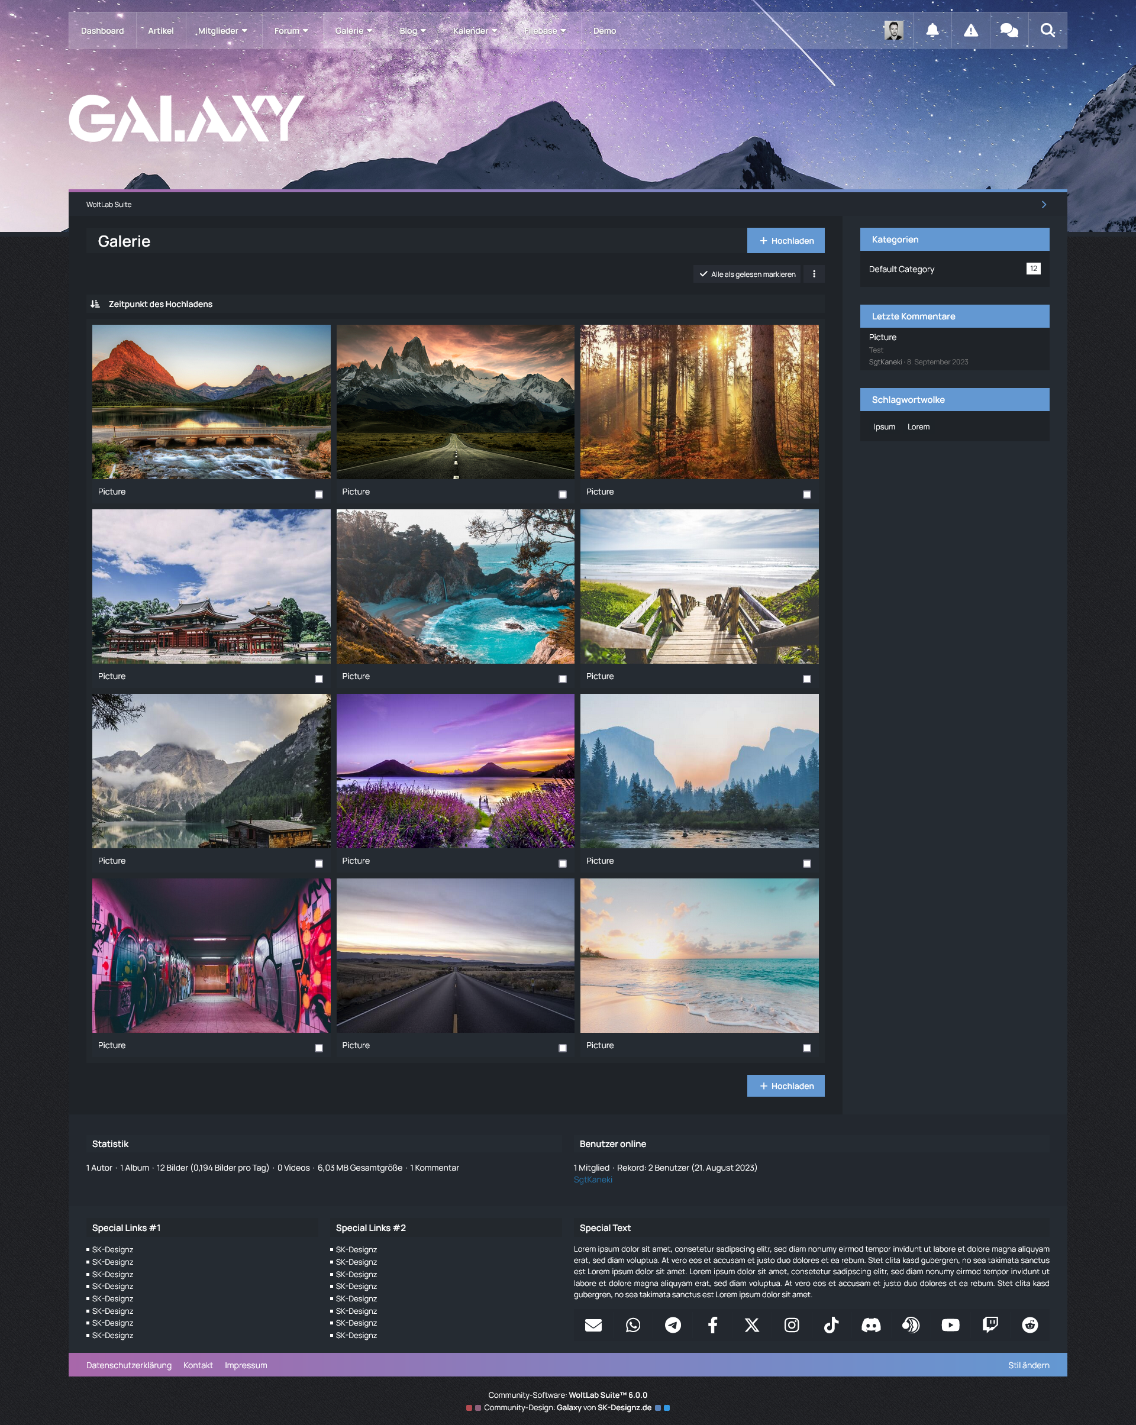Click the search magnifier icon
Viewport: 1136px width, 1425px height.
pyautogui.click(x=1047, y=30)
